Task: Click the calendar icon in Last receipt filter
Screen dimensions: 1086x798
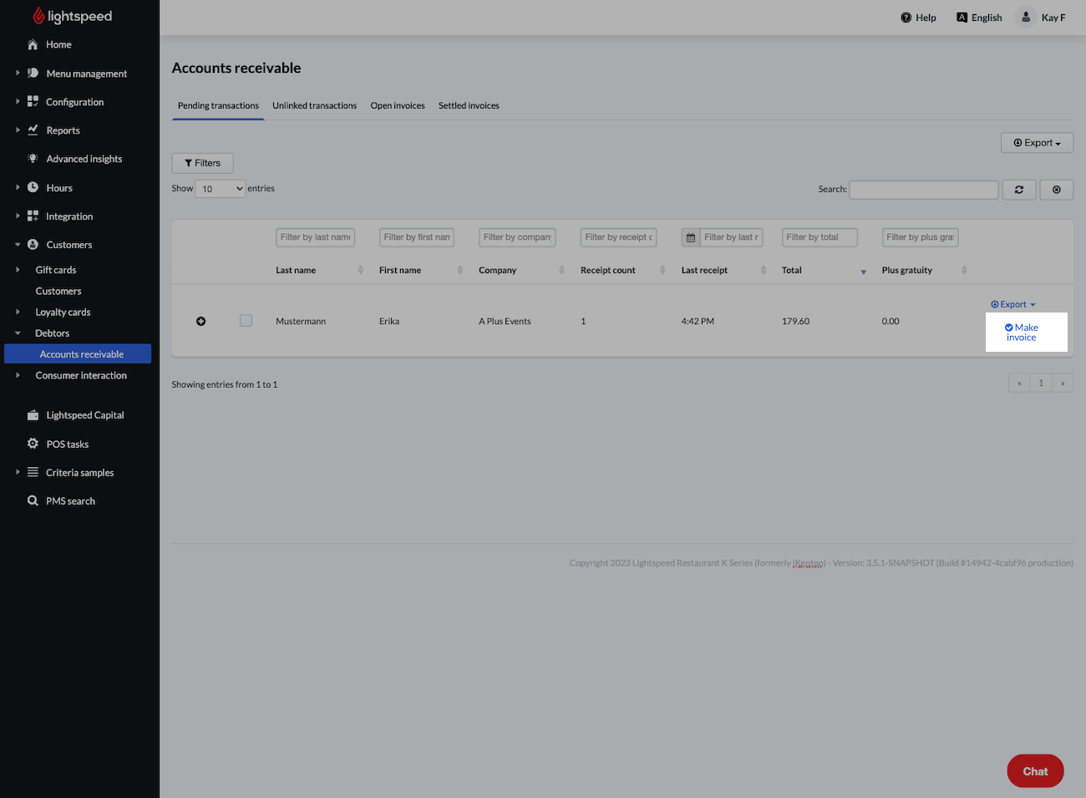Action: pyautogui.click(x=691, y=238)
